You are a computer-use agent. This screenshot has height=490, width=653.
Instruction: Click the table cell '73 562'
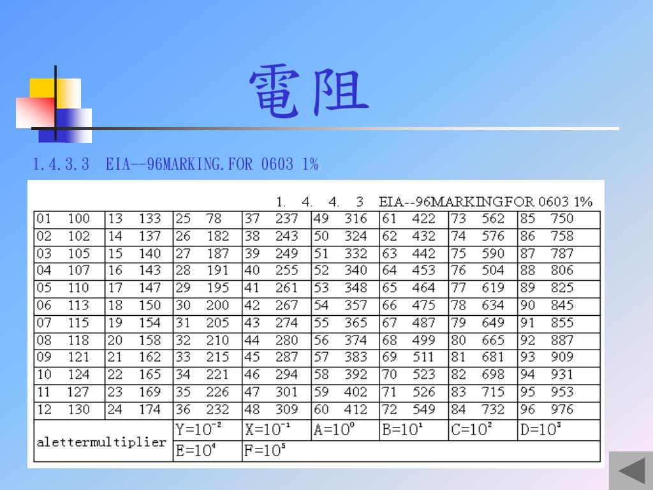pyautogui.click(x=483, y=219)
